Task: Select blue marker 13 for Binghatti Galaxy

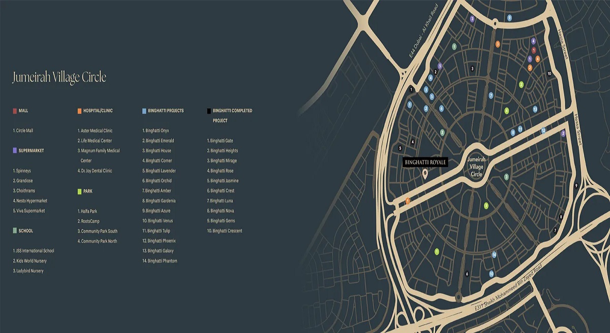Action: point(535,109)
